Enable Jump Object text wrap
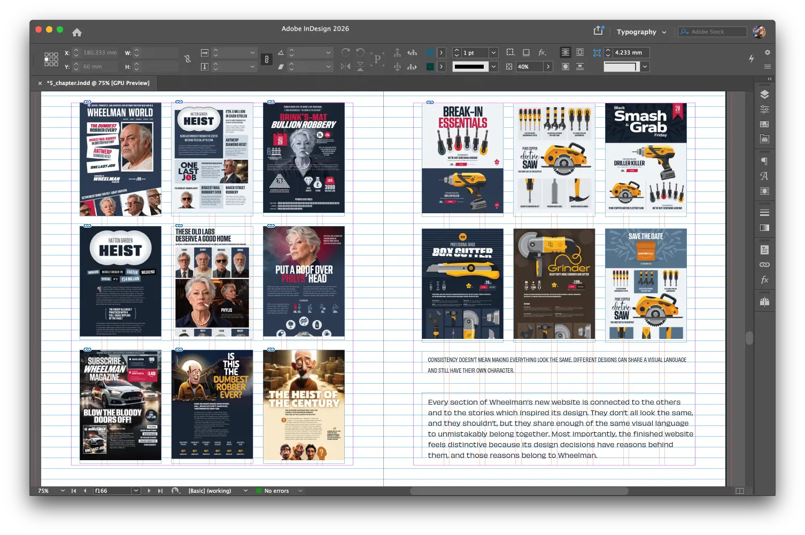Screen dimensions: 805x535 pyautogui.click(x=580, y=67)
